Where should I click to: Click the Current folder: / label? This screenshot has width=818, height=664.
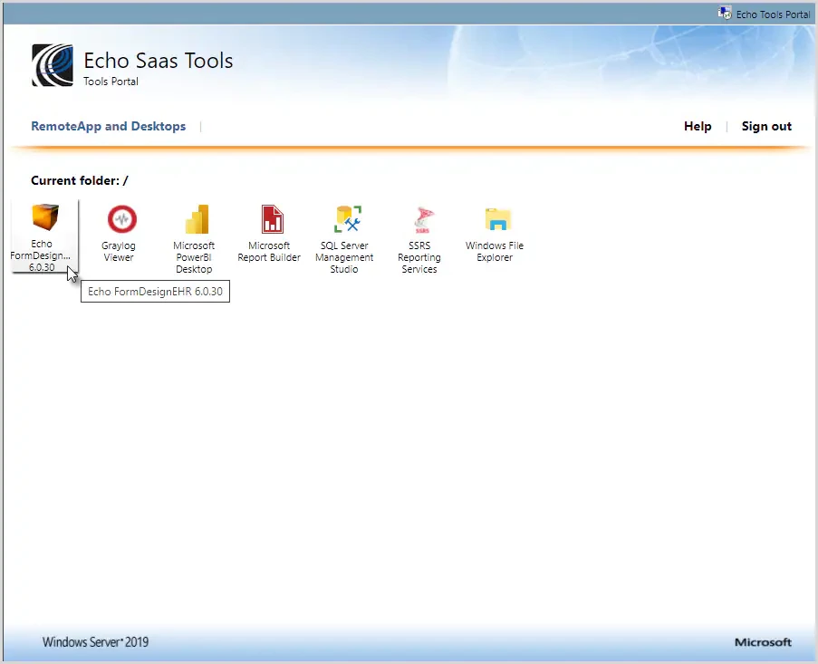coord(80,180)
